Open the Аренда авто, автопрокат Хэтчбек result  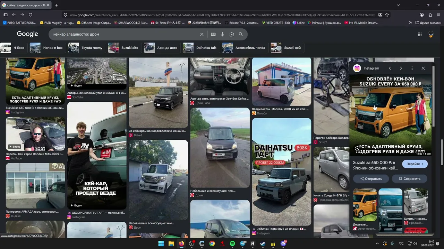pyautogui.click(x=220, y=76)
